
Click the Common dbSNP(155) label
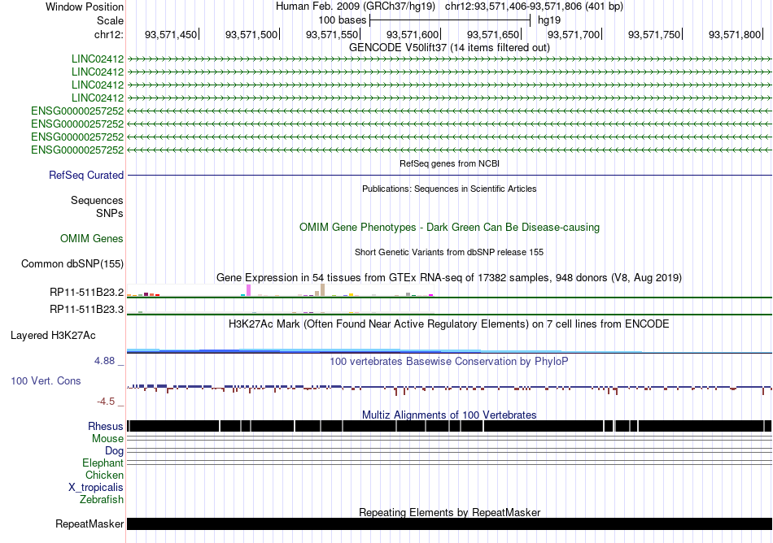72,264
